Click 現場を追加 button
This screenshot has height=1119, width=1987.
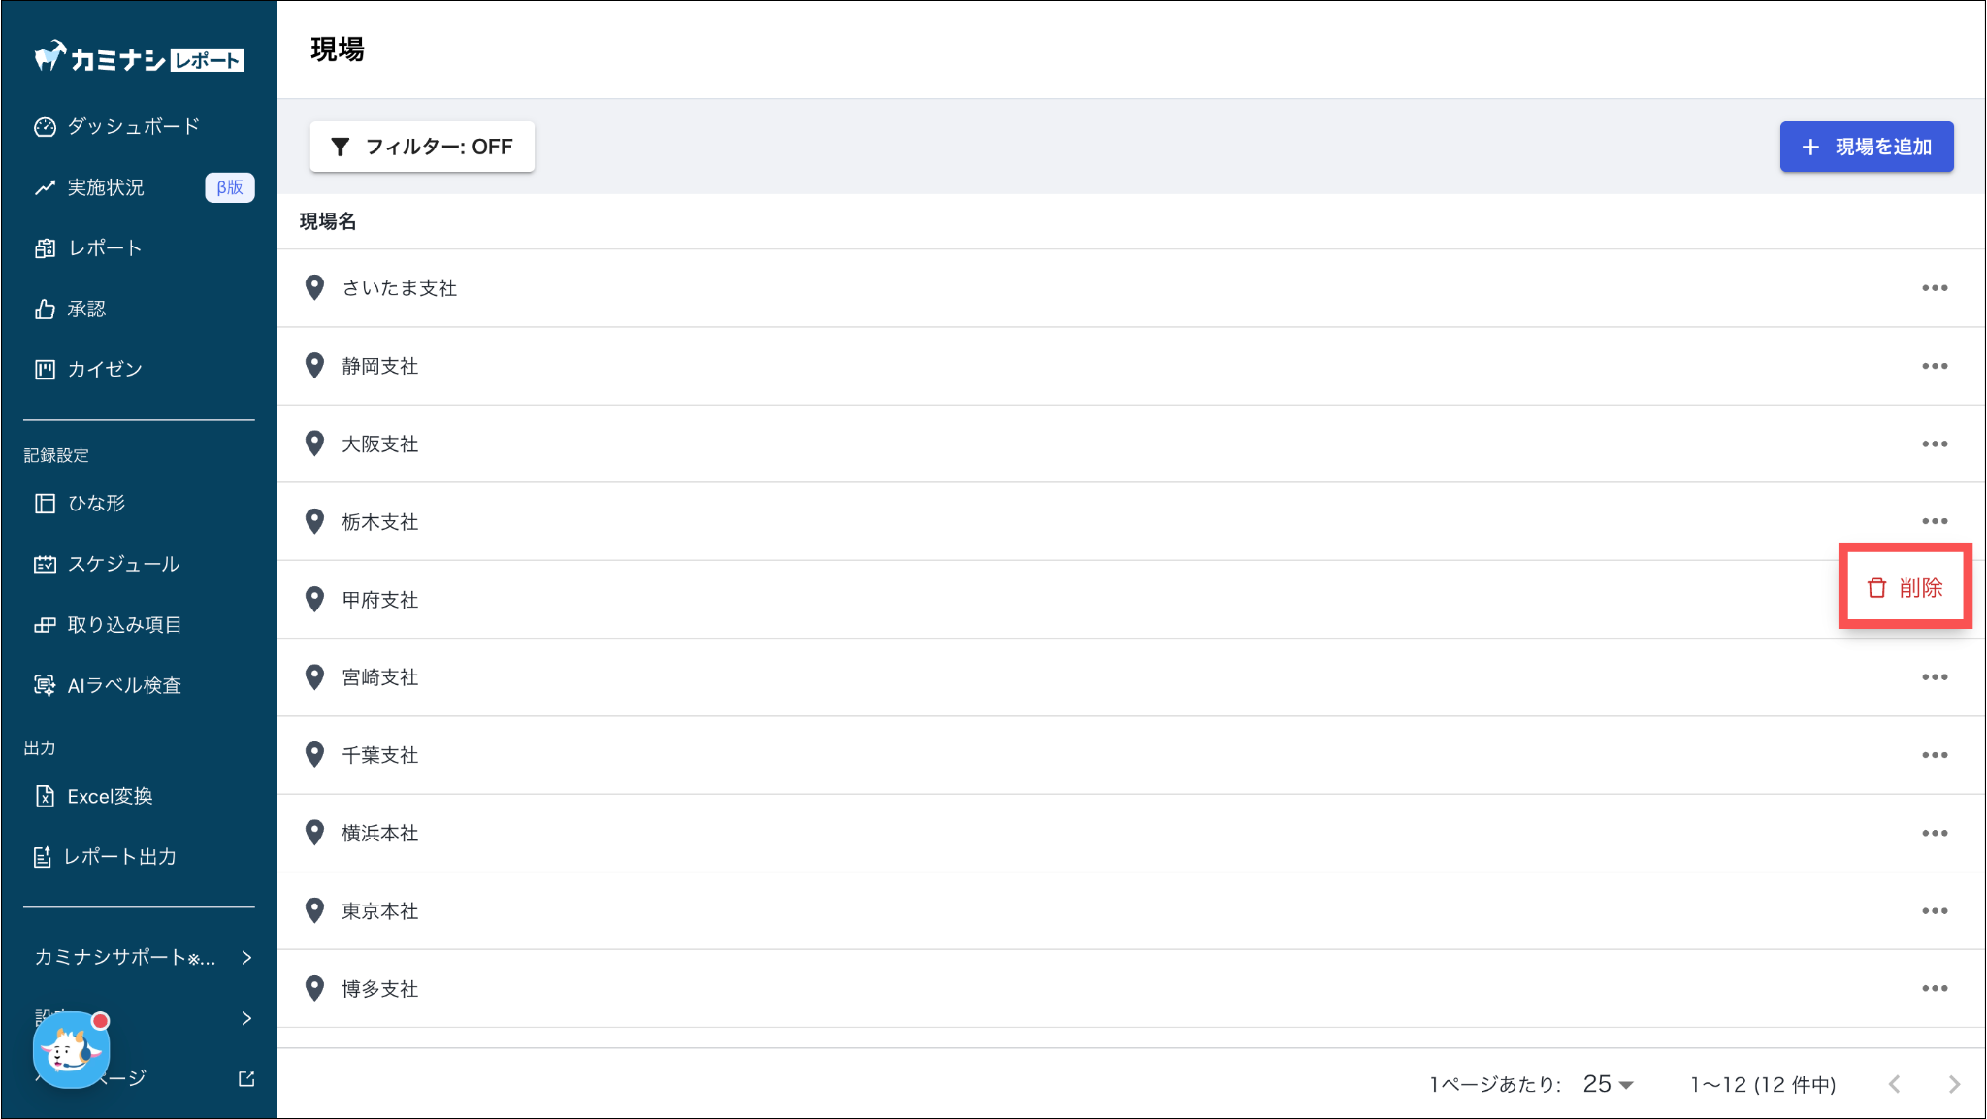1866,147
